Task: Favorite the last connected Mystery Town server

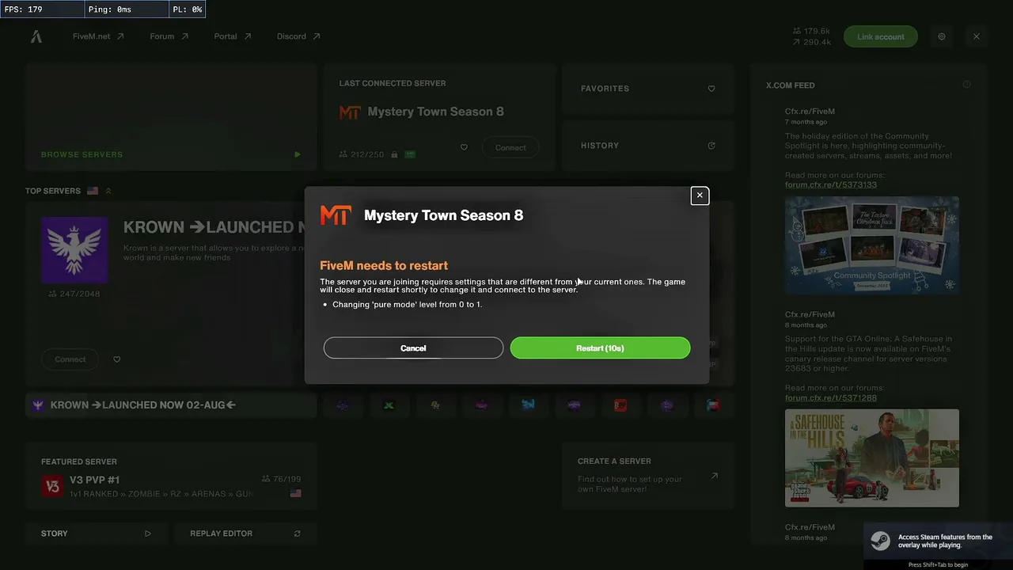Action: (464, 147)
